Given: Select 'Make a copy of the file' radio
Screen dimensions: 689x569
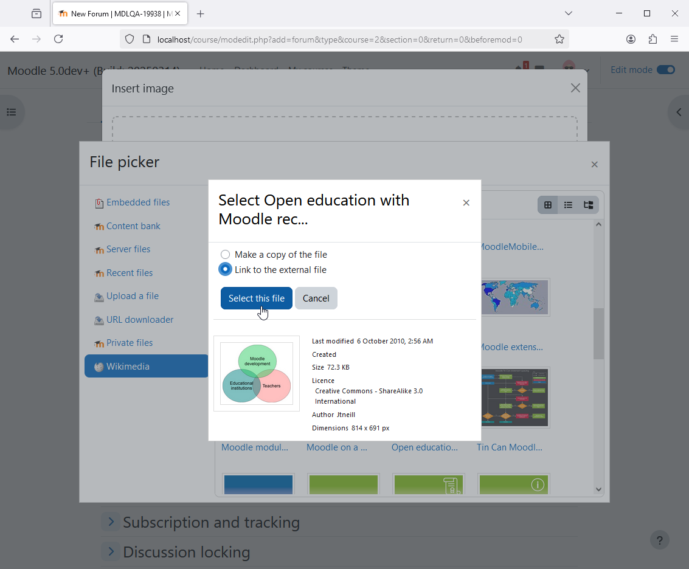Looking at the screenshot, I should coord(225,254).
